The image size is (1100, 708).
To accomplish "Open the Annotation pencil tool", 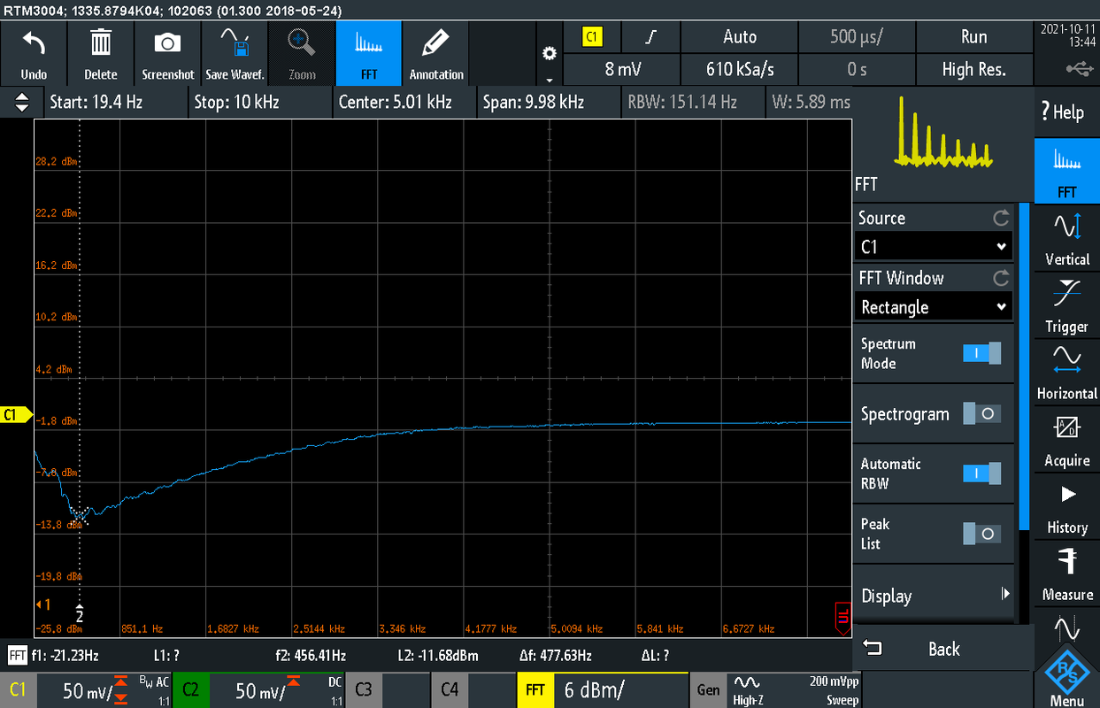I will coord(436,53).
